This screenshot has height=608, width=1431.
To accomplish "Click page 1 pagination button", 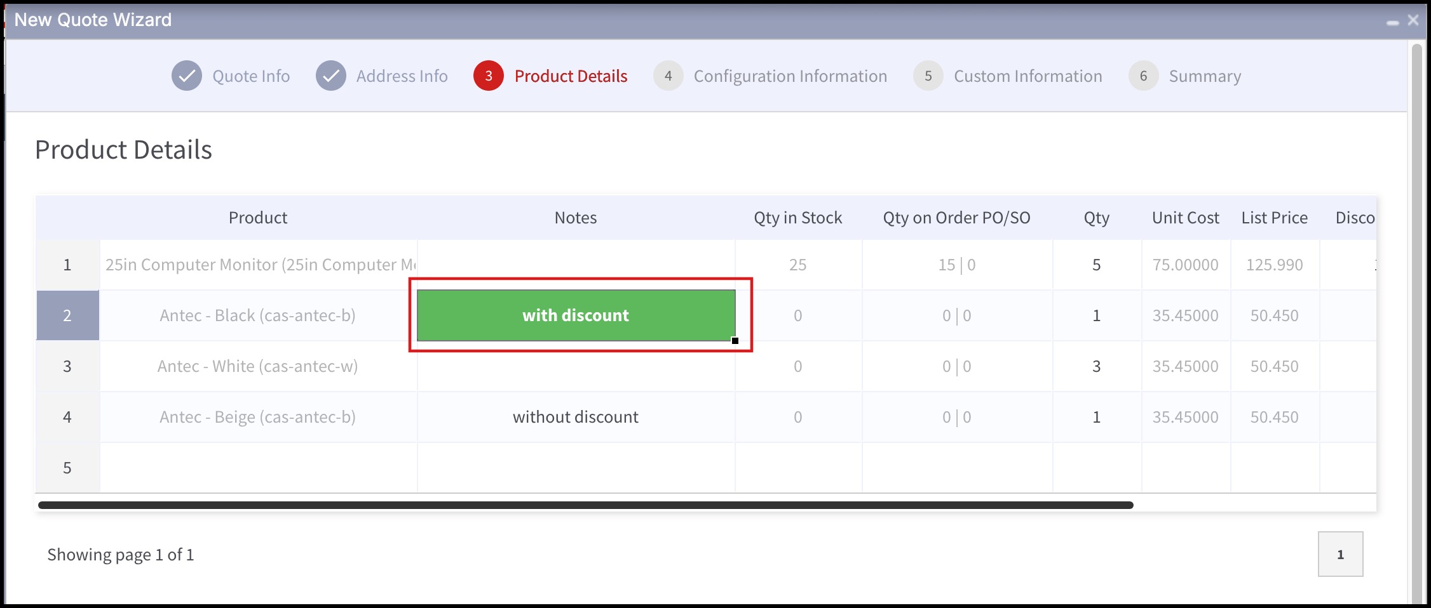I will coord(1341,554).
